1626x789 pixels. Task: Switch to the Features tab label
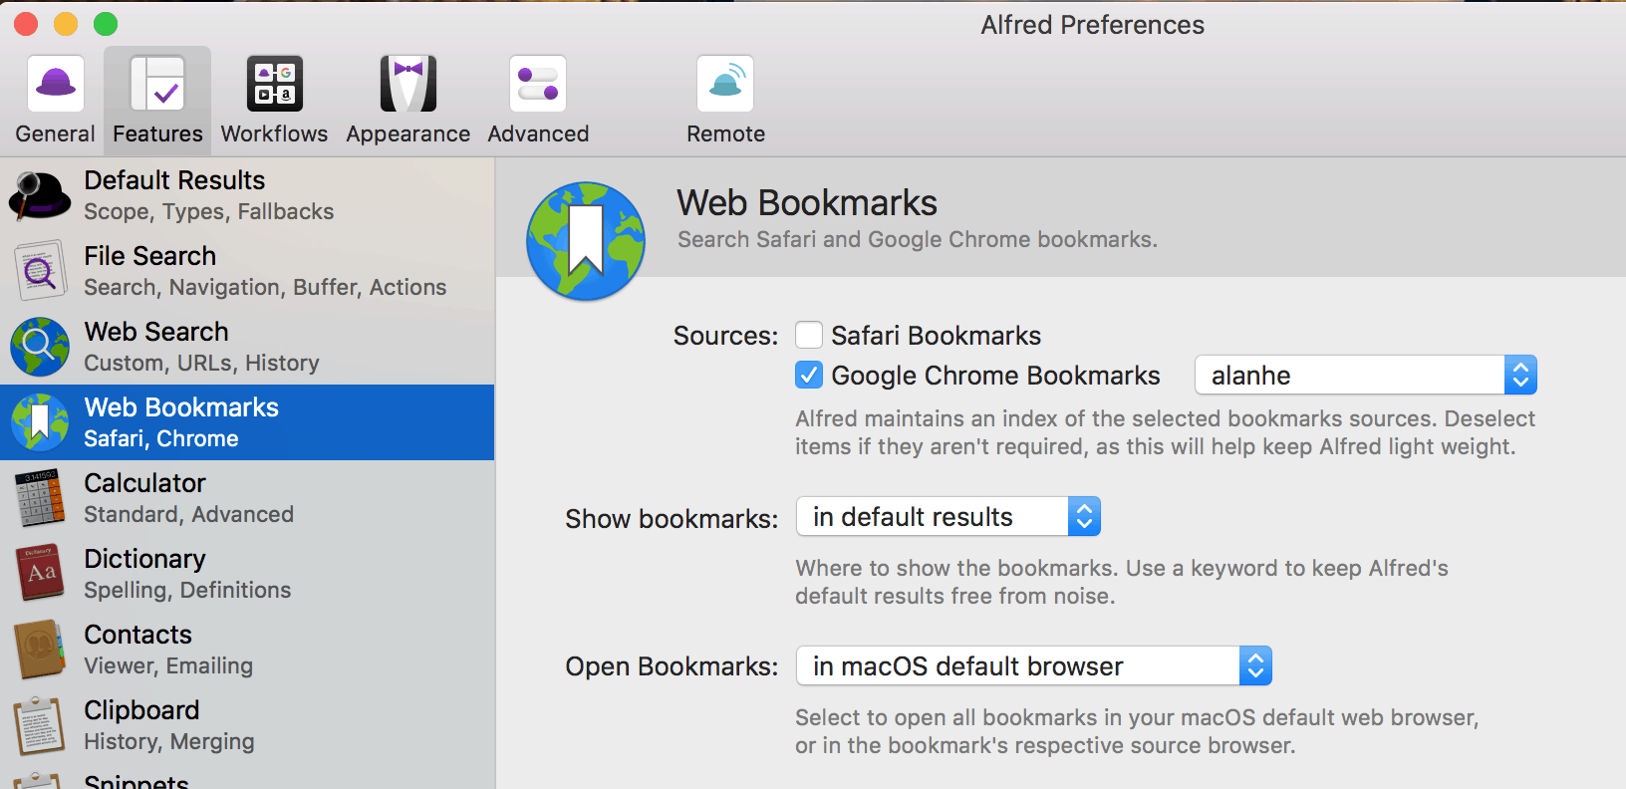pyautogui.click(x=157, y=133)
